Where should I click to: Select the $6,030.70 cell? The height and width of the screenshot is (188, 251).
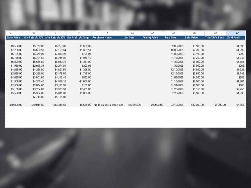(55, 62)
